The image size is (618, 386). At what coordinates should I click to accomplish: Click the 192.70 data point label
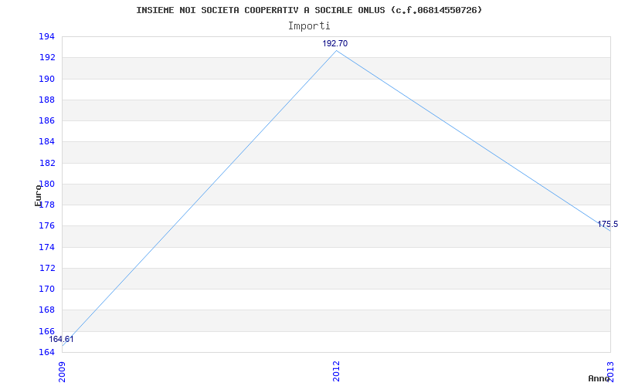coord(335,44)
